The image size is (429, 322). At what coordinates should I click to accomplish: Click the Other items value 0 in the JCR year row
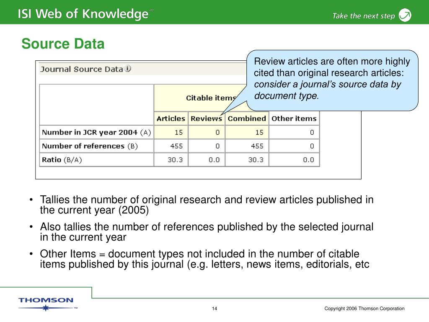[312, 132]
